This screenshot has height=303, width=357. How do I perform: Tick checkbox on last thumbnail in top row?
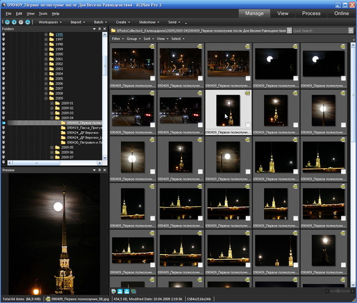pos(343,78)
